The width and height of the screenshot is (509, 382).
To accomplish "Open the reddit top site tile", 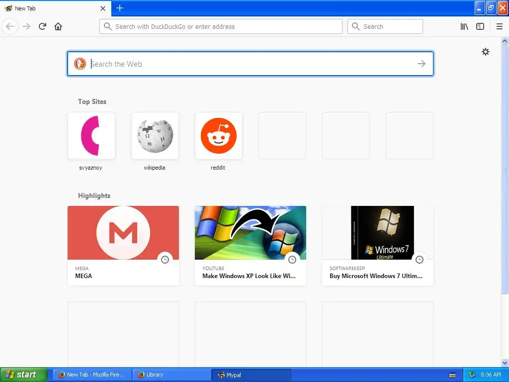I will pos(219,136).
